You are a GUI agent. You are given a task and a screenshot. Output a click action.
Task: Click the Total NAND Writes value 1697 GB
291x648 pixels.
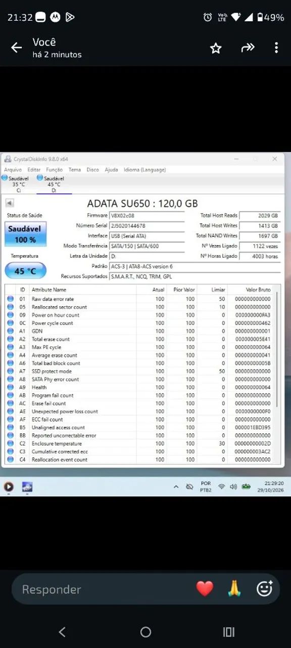[260, 236]
